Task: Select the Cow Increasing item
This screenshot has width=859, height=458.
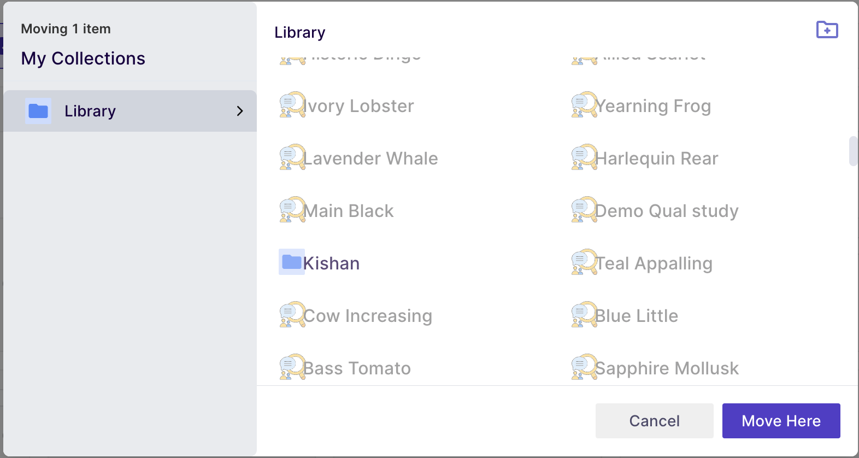Action: coord(356,315)
